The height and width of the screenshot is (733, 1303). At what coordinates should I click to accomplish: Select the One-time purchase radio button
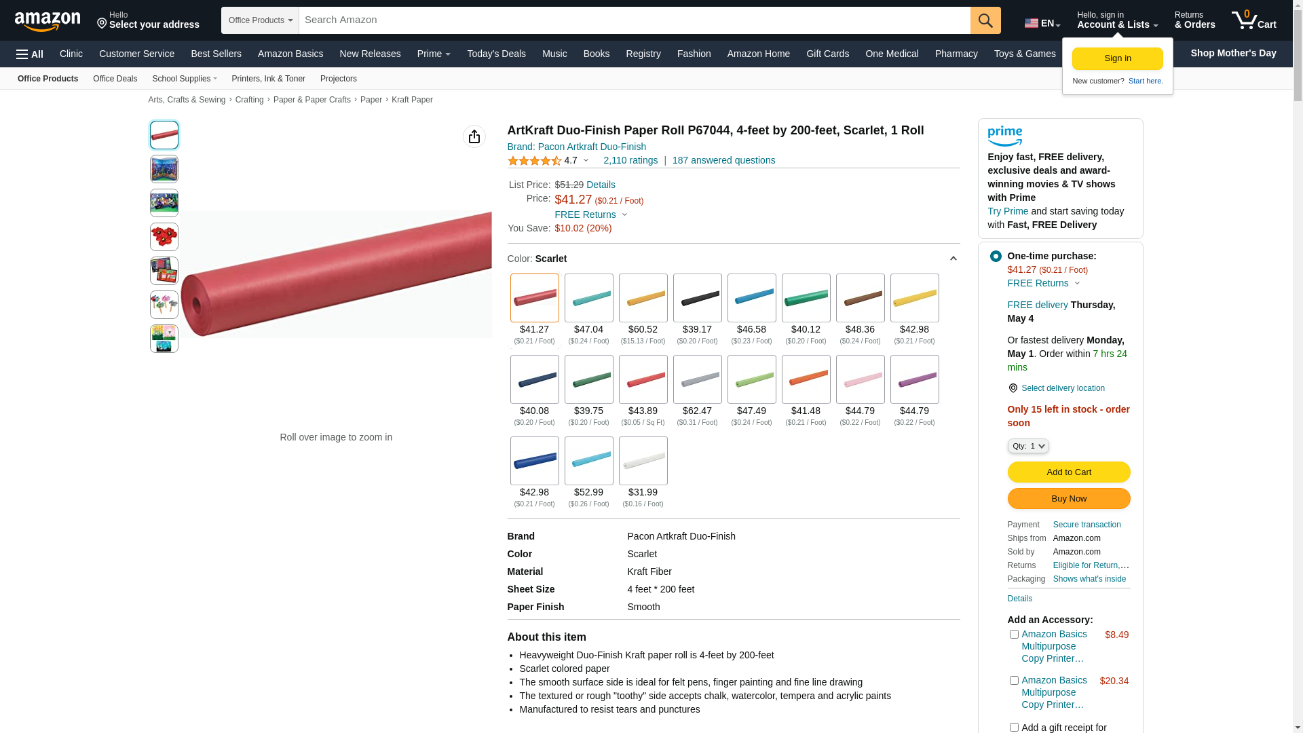tap(996, 257)
